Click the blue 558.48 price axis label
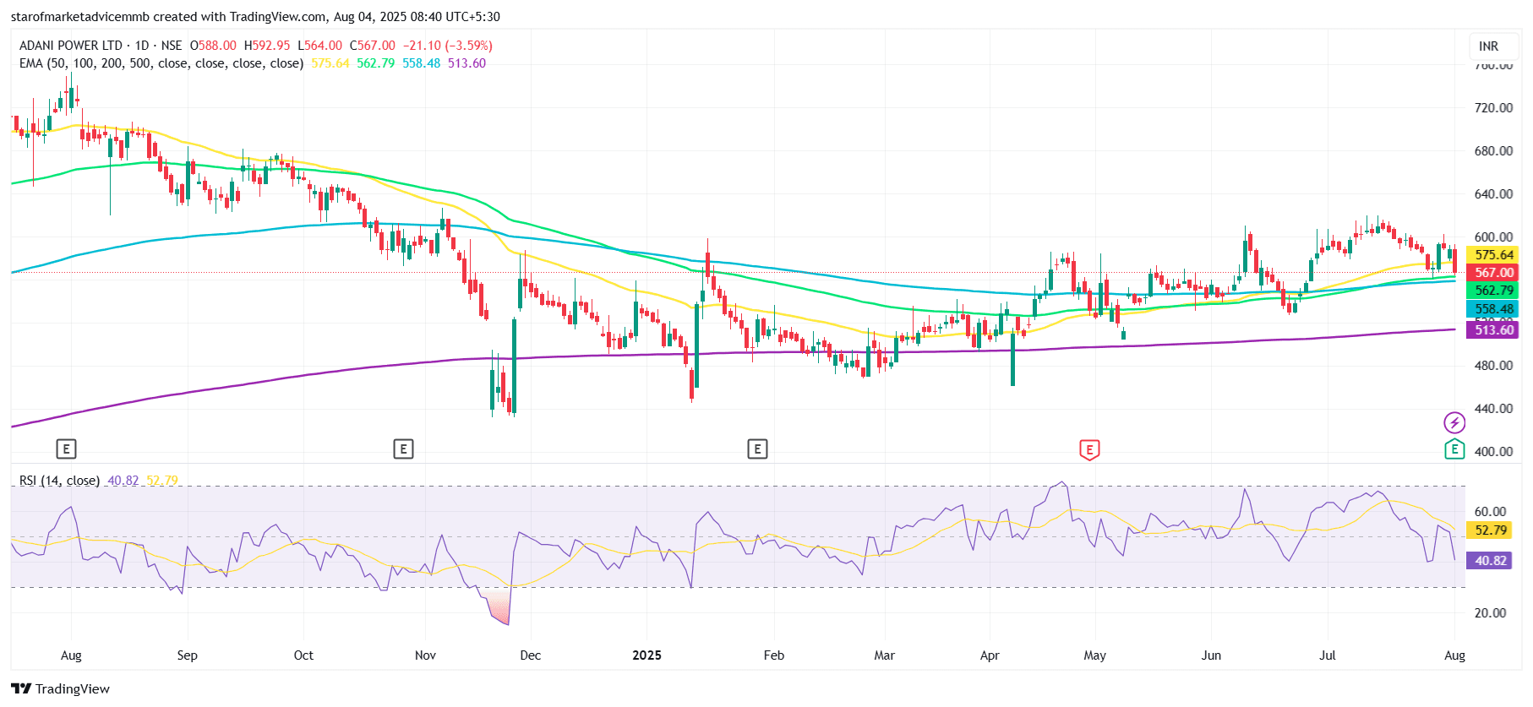This screenshot has height=707, width=1533. (1492, 309)
